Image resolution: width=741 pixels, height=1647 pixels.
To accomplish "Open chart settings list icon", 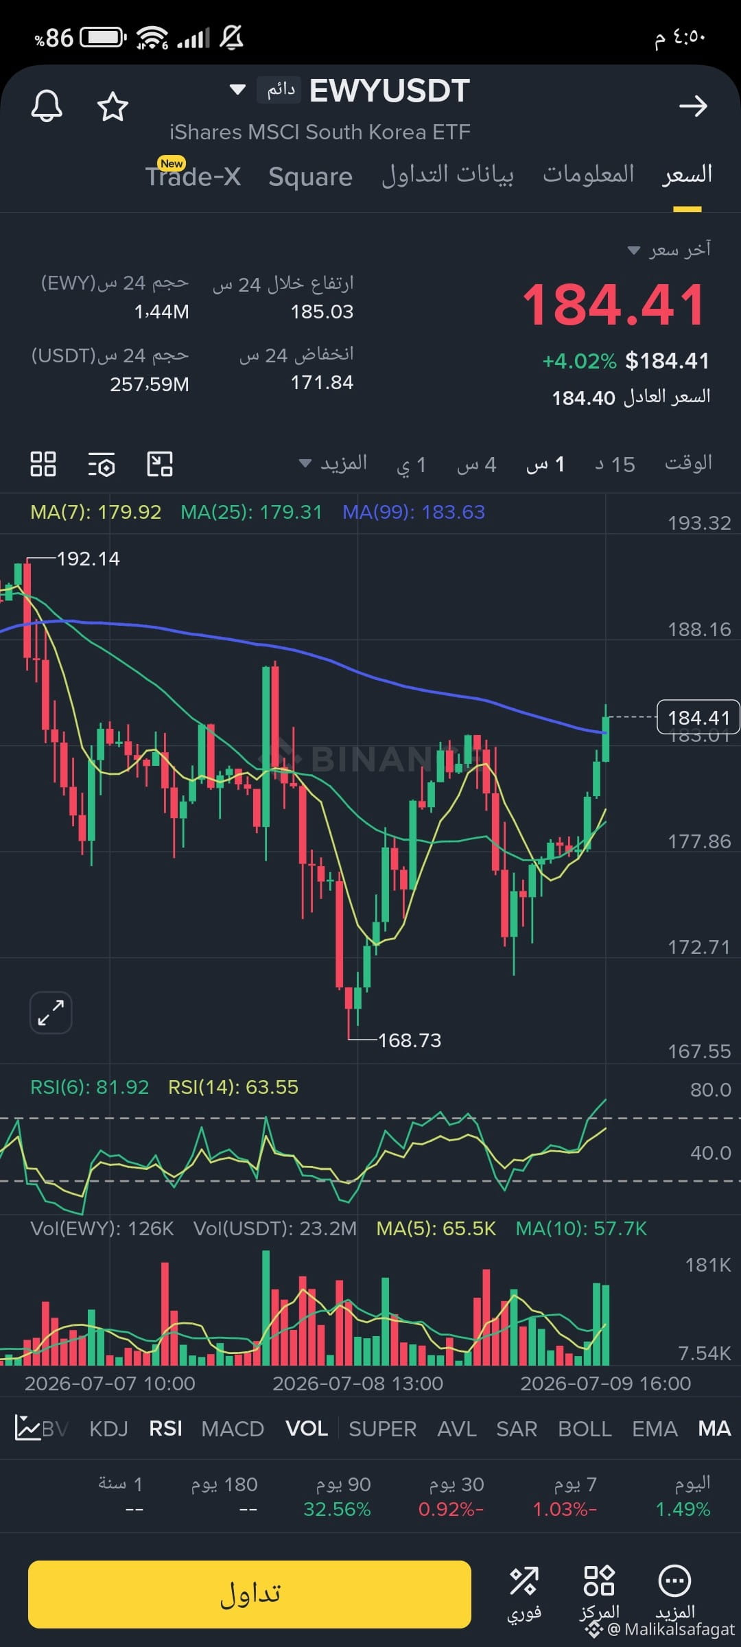I will [x=102, y=465].
